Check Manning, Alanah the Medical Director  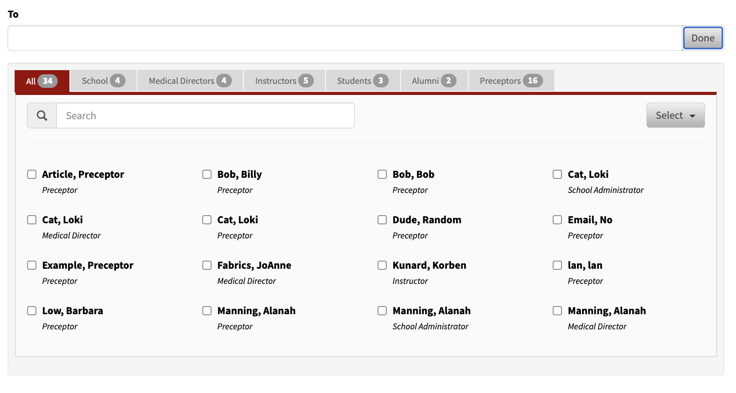[x=557, y=311]
